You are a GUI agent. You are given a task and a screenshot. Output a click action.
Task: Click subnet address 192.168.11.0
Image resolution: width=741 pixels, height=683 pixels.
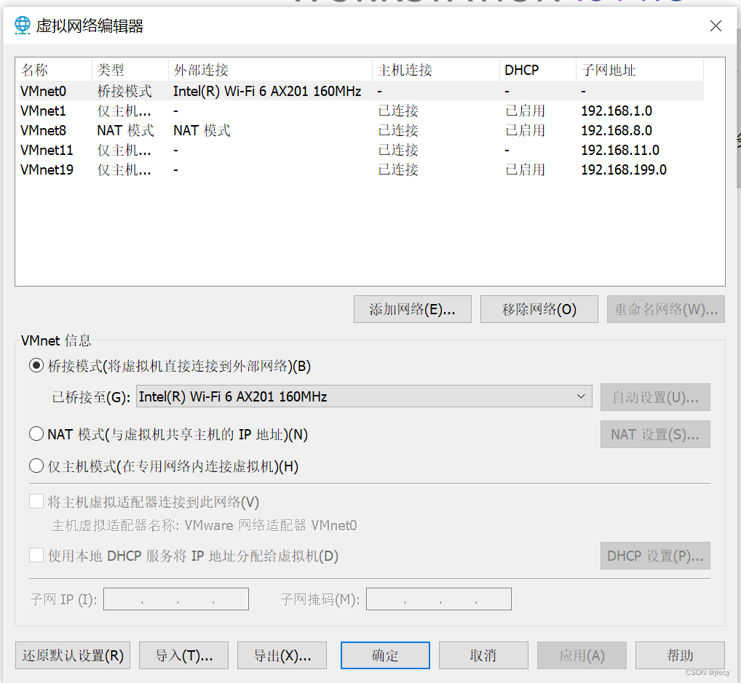[x=620, y=150]
